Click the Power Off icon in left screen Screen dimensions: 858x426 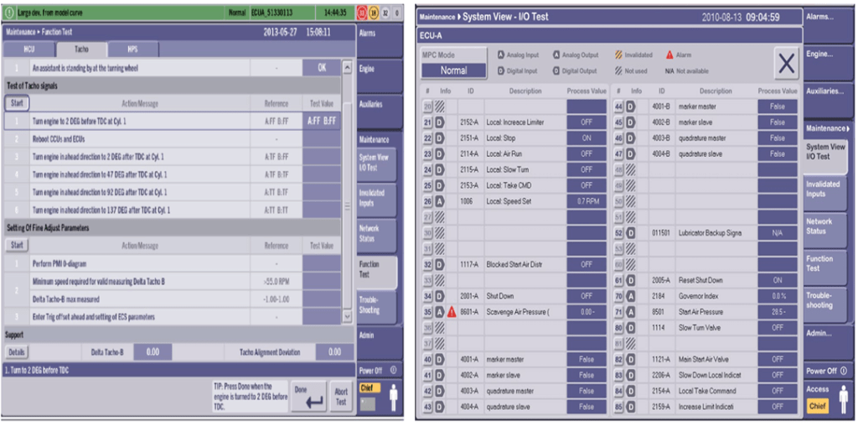point(393,369)
